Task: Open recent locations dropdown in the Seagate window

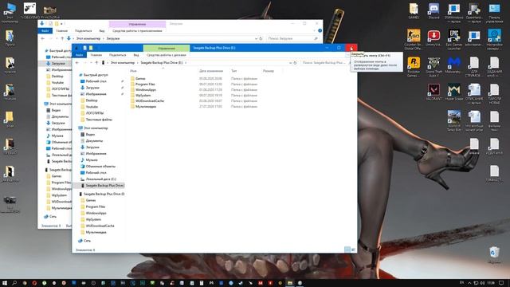Action: click(91, 63)
